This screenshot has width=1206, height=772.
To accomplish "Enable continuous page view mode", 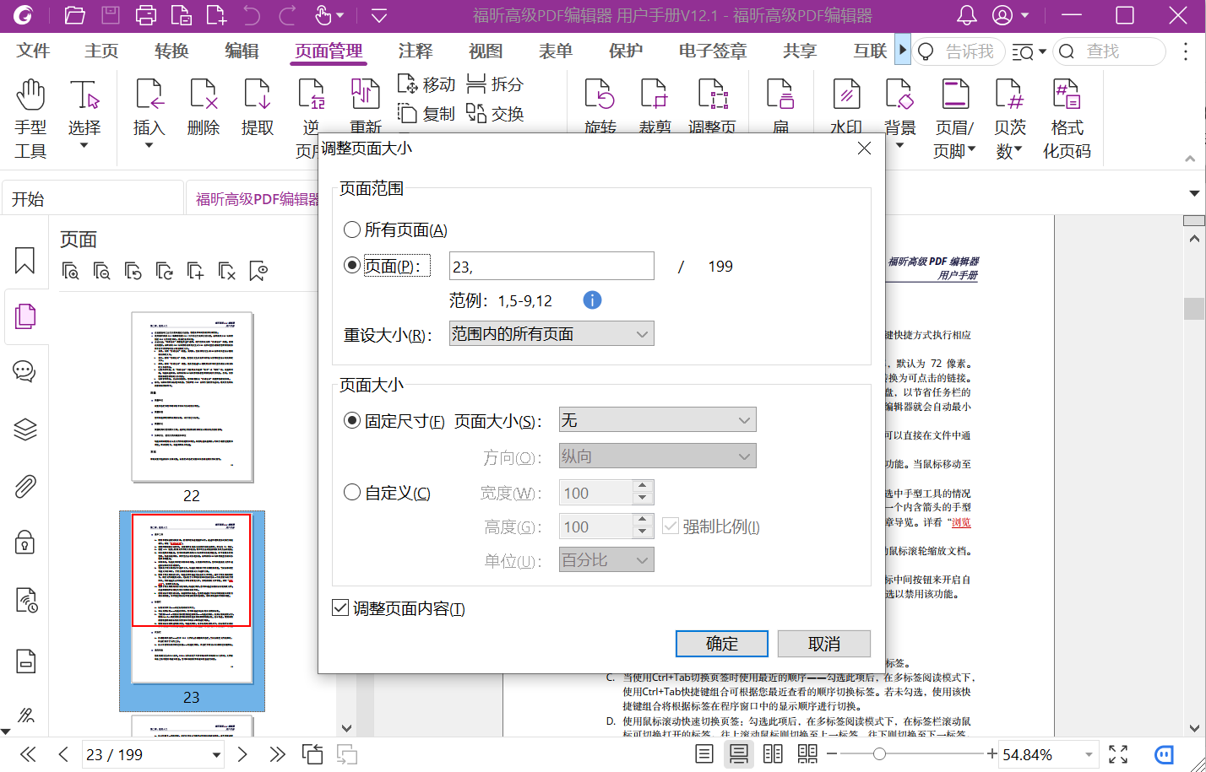I will (739, 754).
